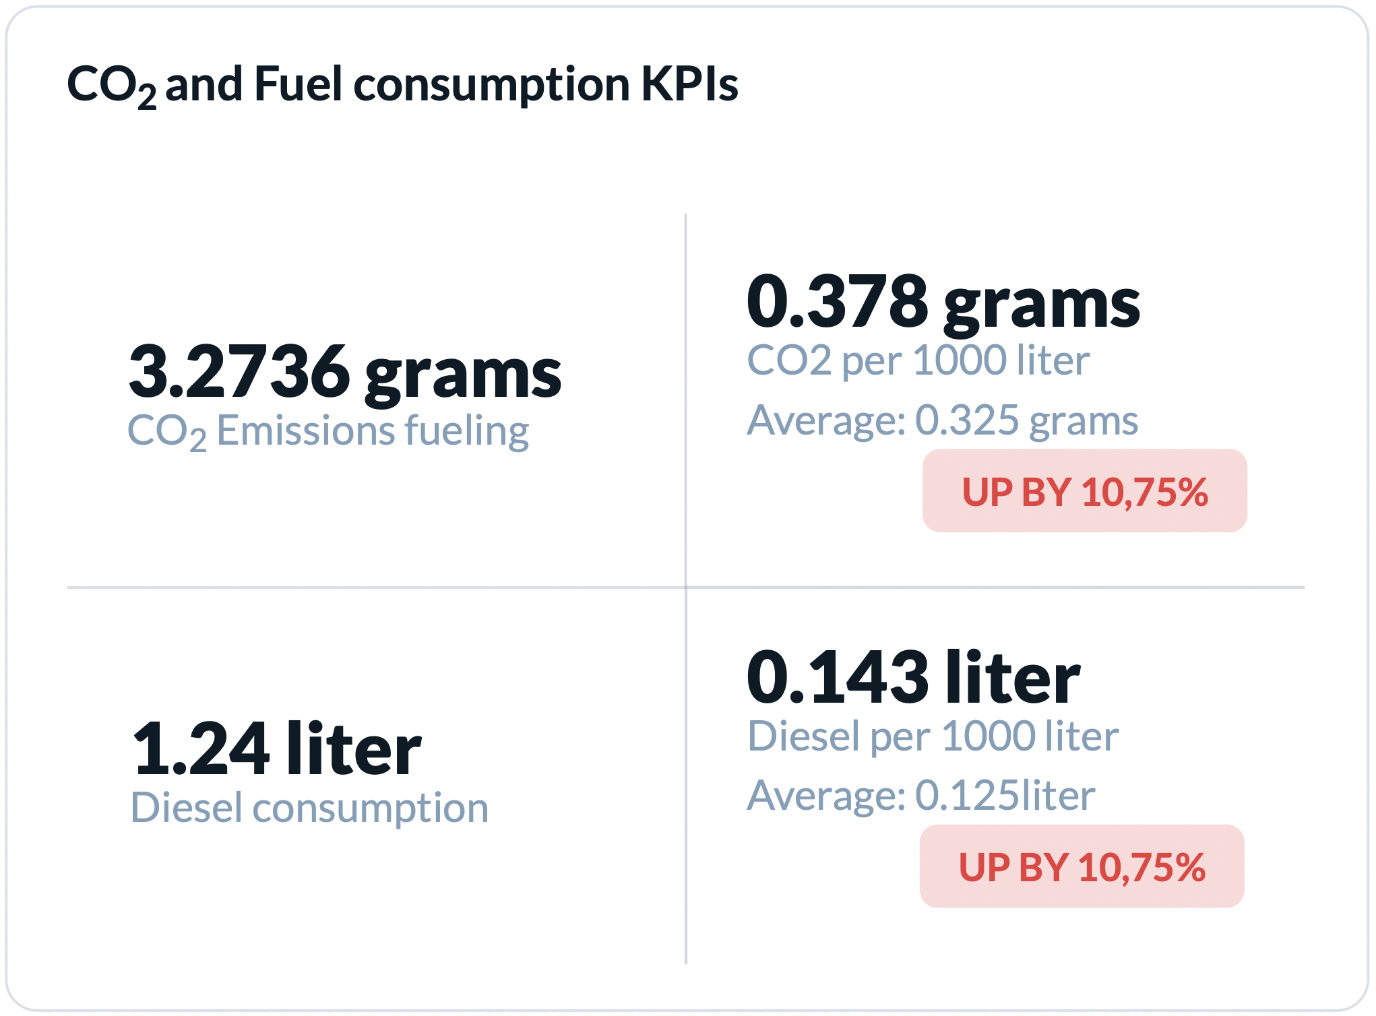Select the 3.2736 grams value
This screenshot has height=1016, width=1376.
coord(345,374)
